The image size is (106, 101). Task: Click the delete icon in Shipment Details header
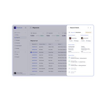coord(90,28)
